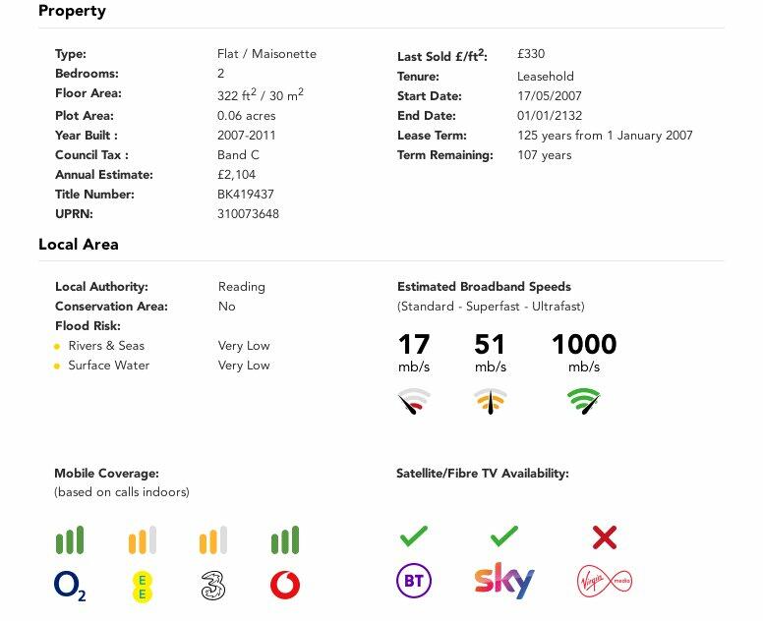Click the Vodafone logo
The width and height of the screenshot is (763, 621).
click(285, 586)
